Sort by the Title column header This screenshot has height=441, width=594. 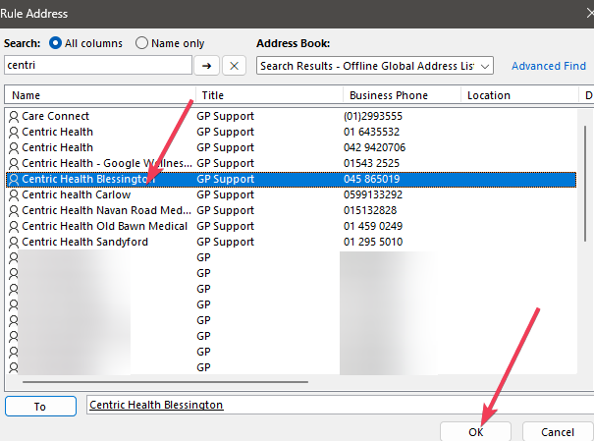click(x=267, y=95)
